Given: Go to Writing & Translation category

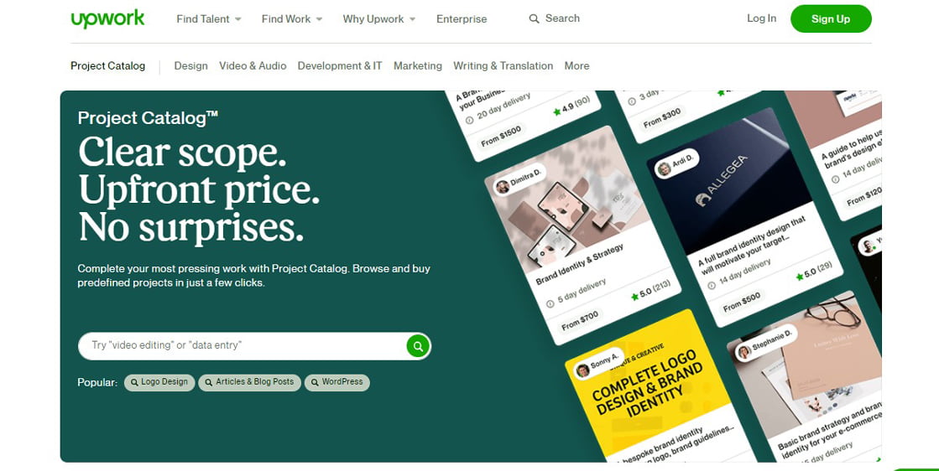Looking at the screenshot, I should [503, 65].
